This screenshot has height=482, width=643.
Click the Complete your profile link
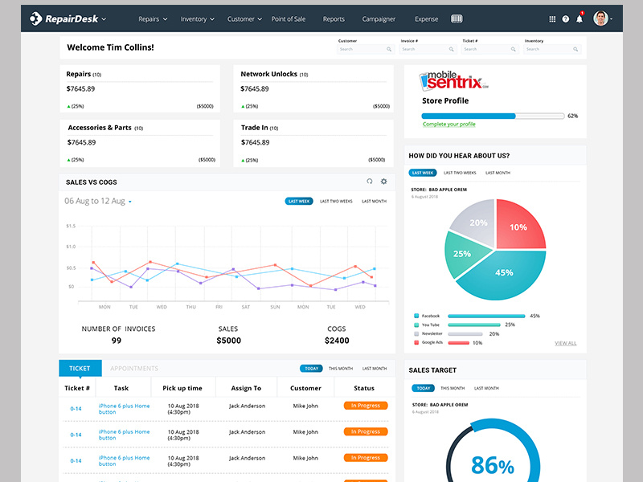pyautogui.click(x=449, y=125)
